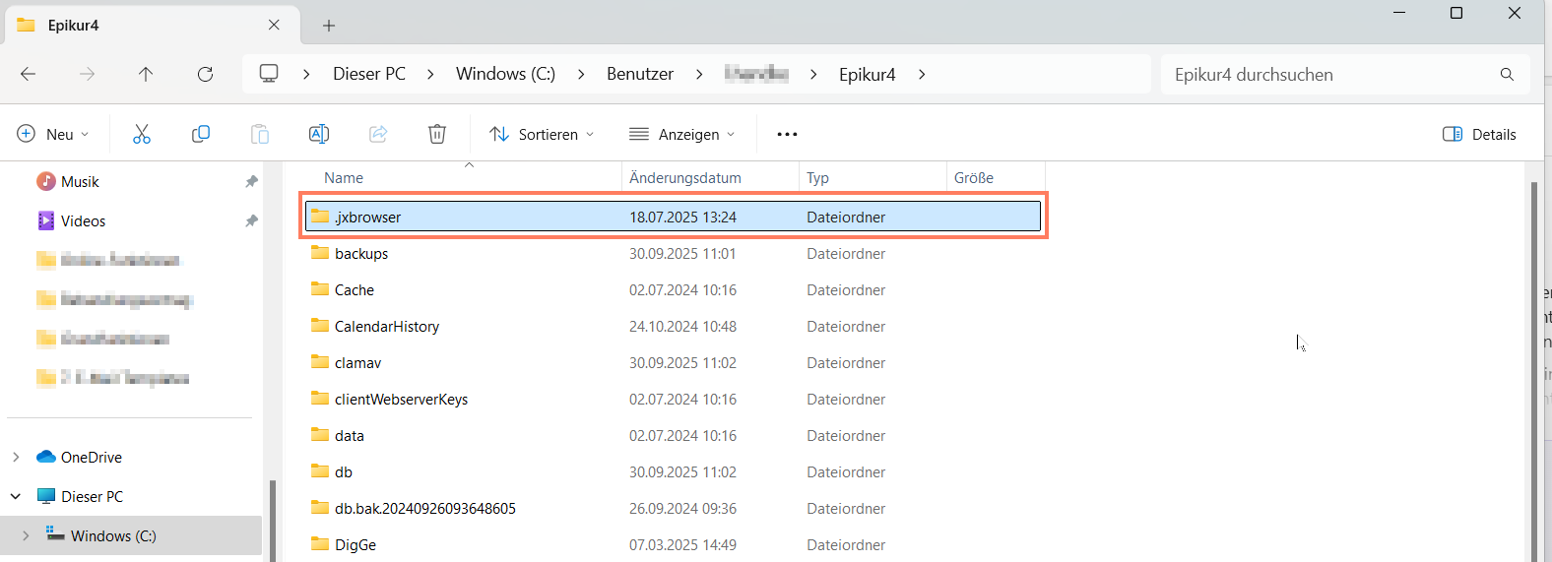Click the Delete trash icon

tap(437, 134)
